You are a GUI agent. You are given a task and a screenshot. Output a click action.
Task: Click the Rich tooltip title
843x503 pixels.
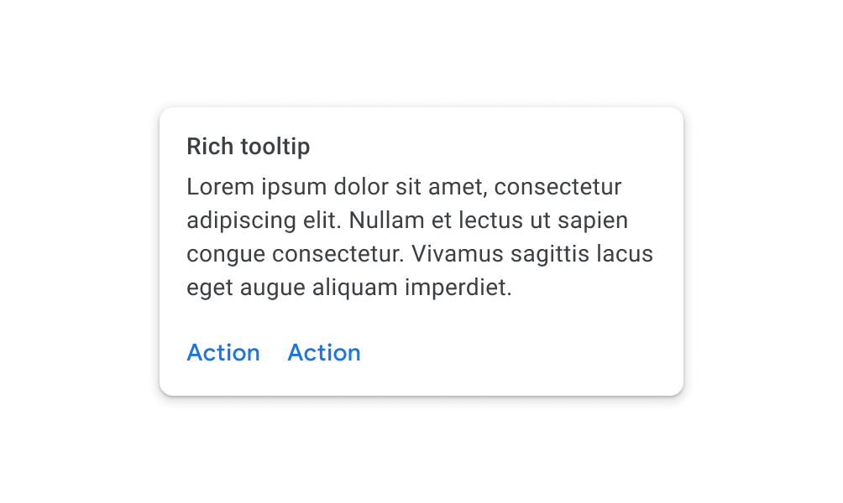(248, 147)
